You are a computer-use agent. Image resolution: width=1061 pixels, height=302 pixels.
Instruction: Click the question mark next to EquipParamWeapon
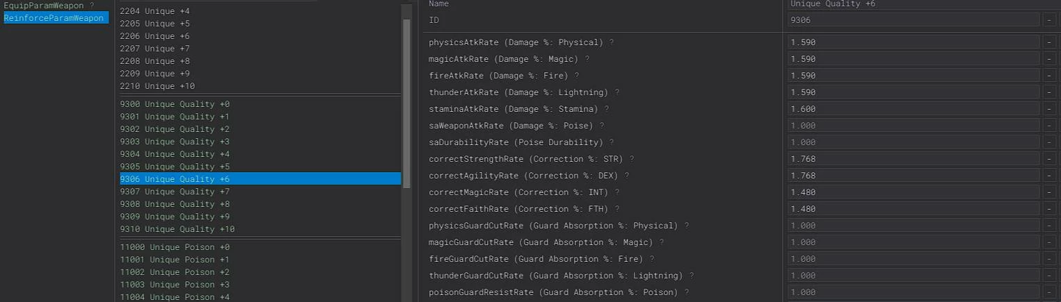(x=92, y=6)
